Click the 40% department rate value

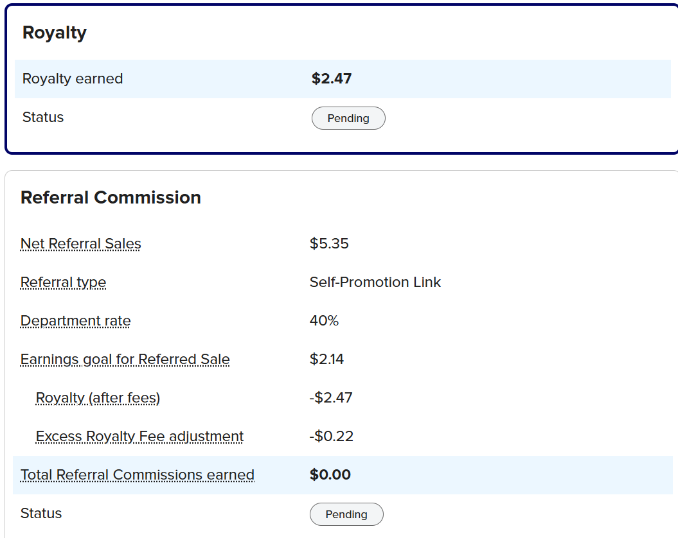point(325,320)
